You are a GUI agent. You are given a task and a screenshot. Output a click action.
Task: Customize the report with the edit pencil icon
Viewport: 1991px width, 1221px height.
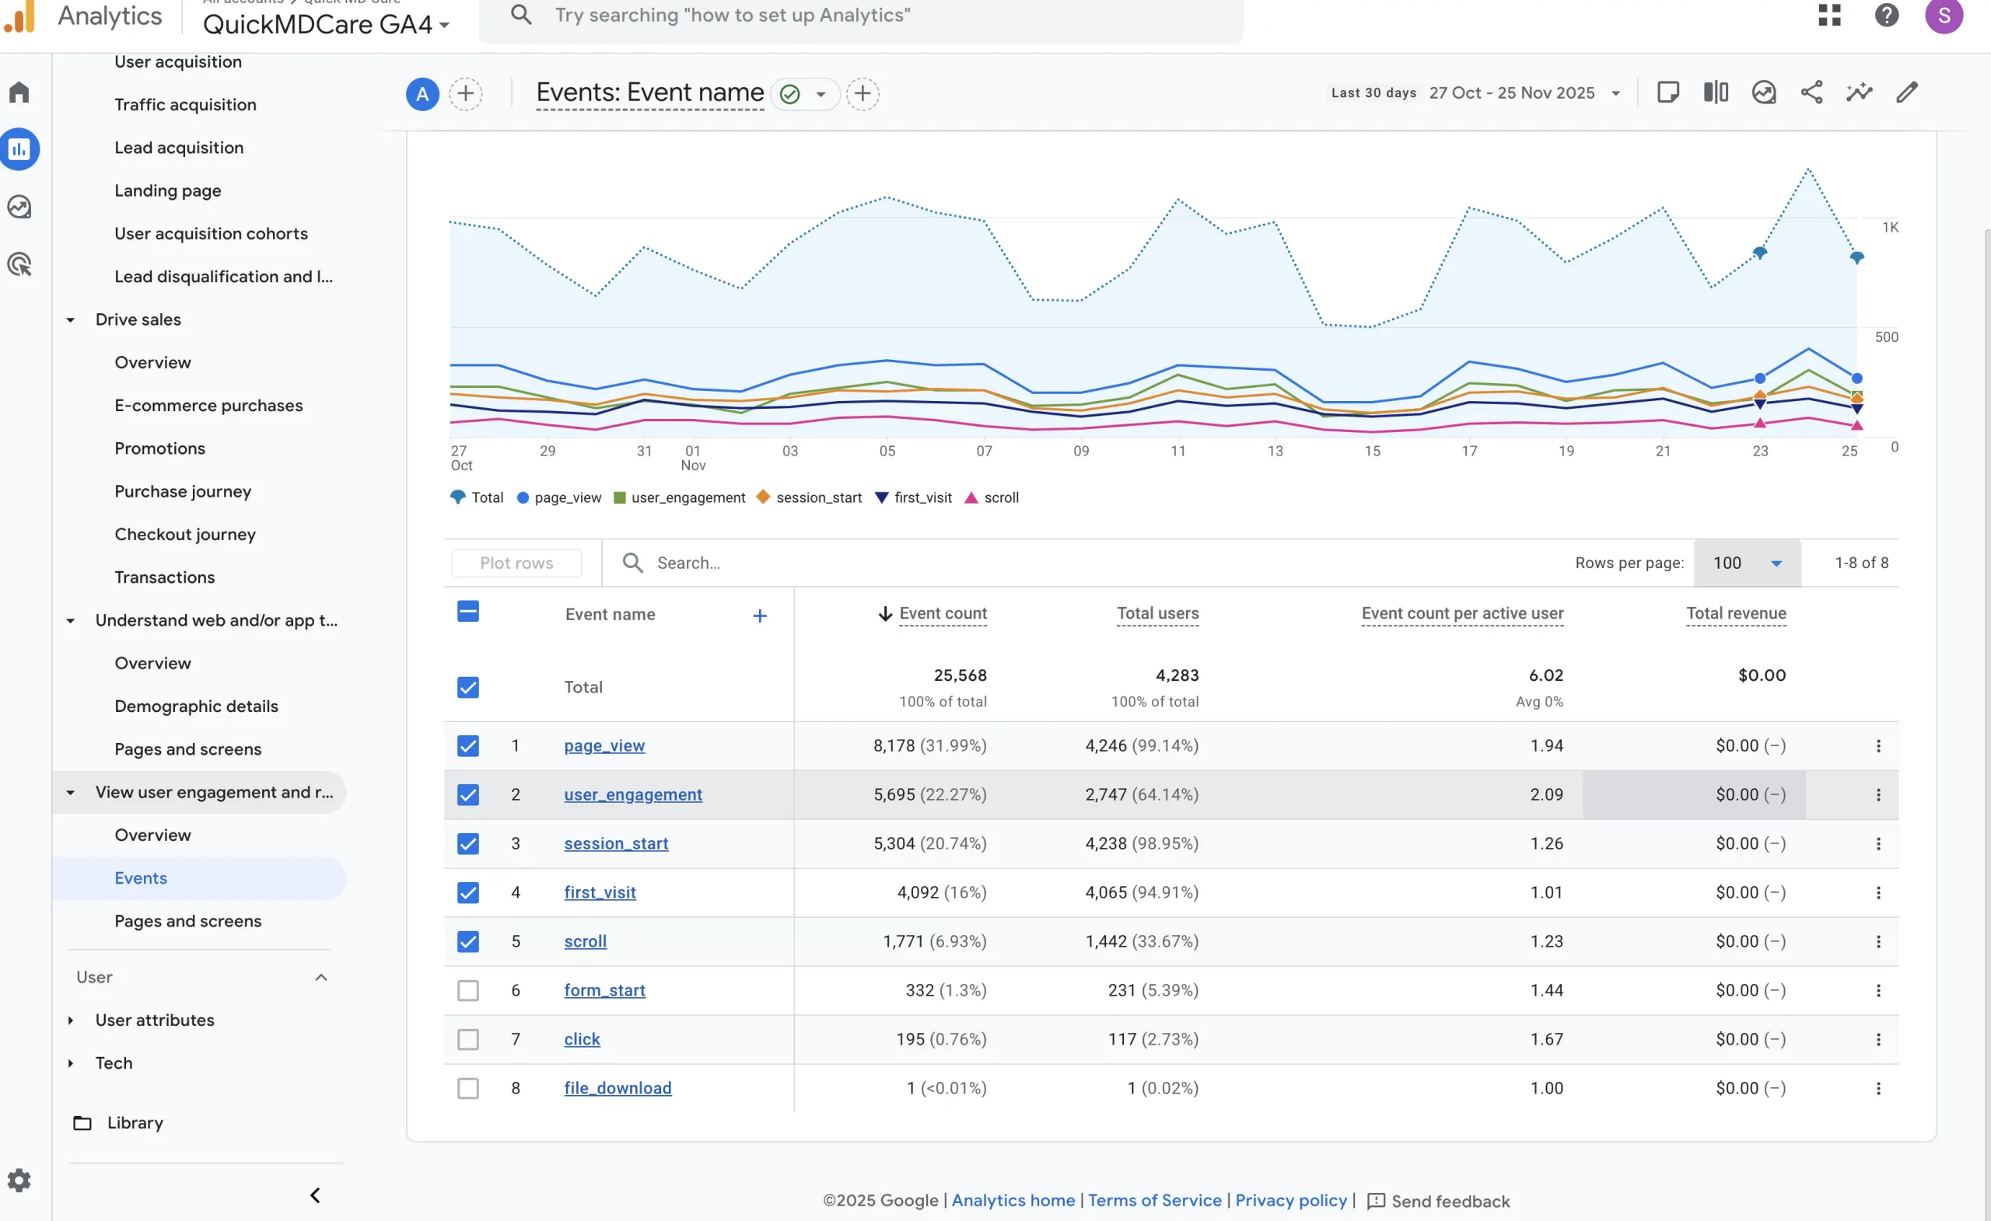click(1906, 92)
